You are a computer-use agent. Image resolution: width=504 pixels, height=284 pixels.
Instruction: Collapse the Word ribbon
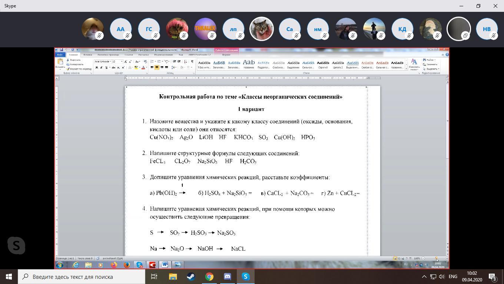443,55
